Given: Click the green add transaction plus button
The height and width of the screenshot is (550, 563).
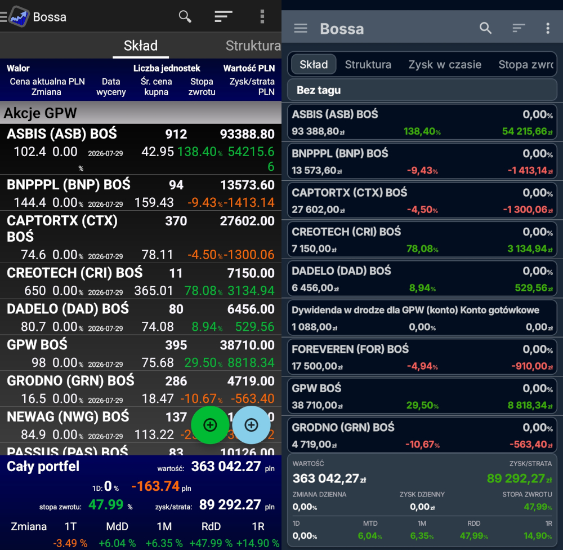Looking at the screenshot, I should click(210, 425).
